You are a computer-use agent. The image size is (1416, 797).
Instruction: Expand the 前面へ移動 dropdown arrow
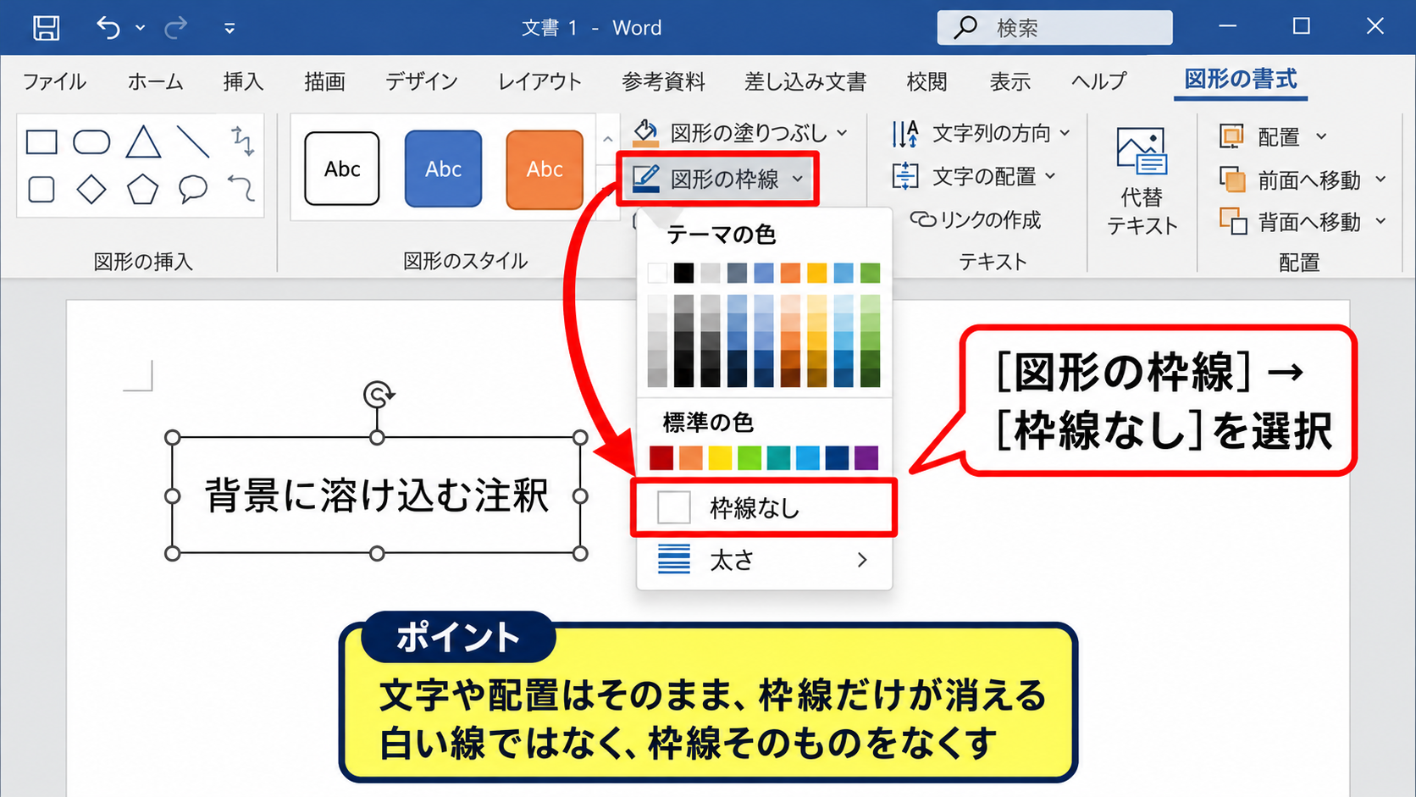pos(1380,180)
